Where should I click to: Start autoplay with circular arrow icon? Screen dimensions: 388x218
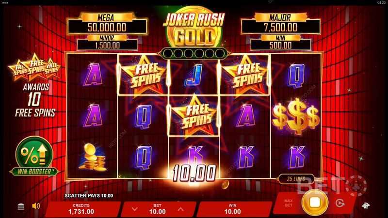340,203
